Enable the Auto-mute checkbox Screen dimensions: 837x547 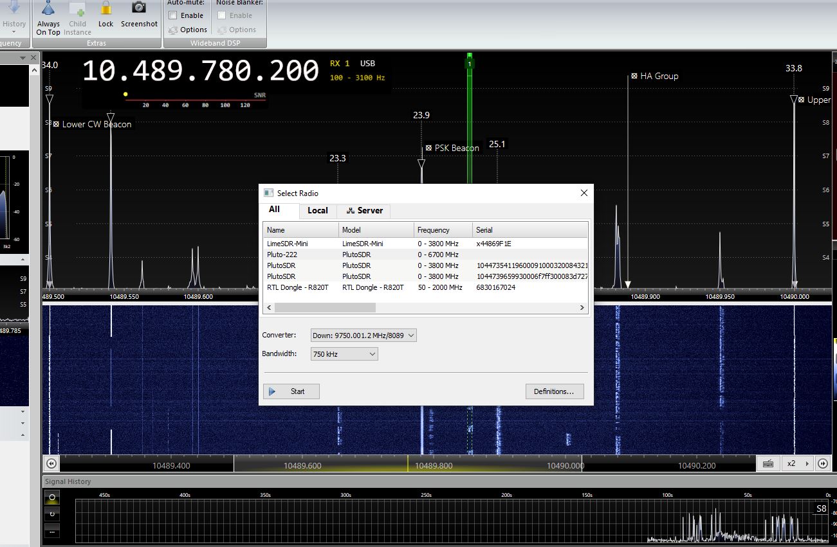coord(173,15)
